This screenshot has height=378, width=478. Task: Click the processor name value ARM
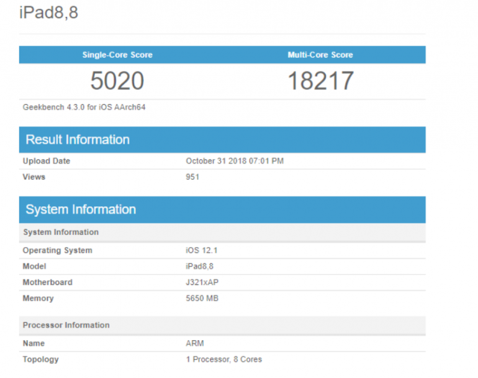click(195, 343)
